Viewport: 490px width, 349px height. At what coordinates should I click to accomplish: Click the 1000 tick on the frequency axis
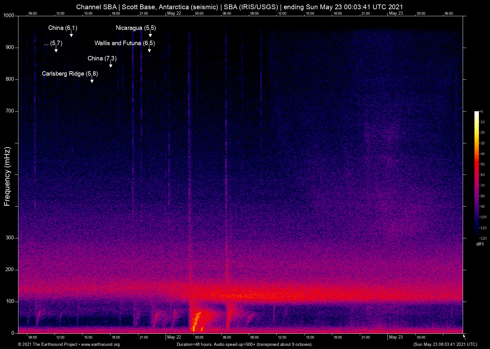point(9,16)
